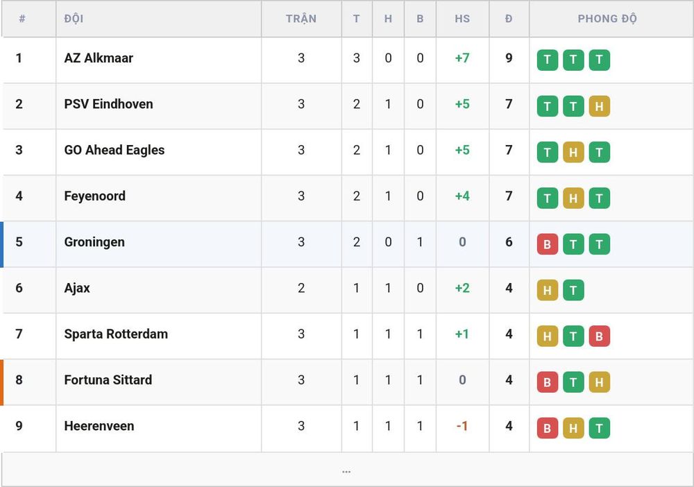Sort by the HS column header
694x487 pixels.
click(x=462, y=19)
